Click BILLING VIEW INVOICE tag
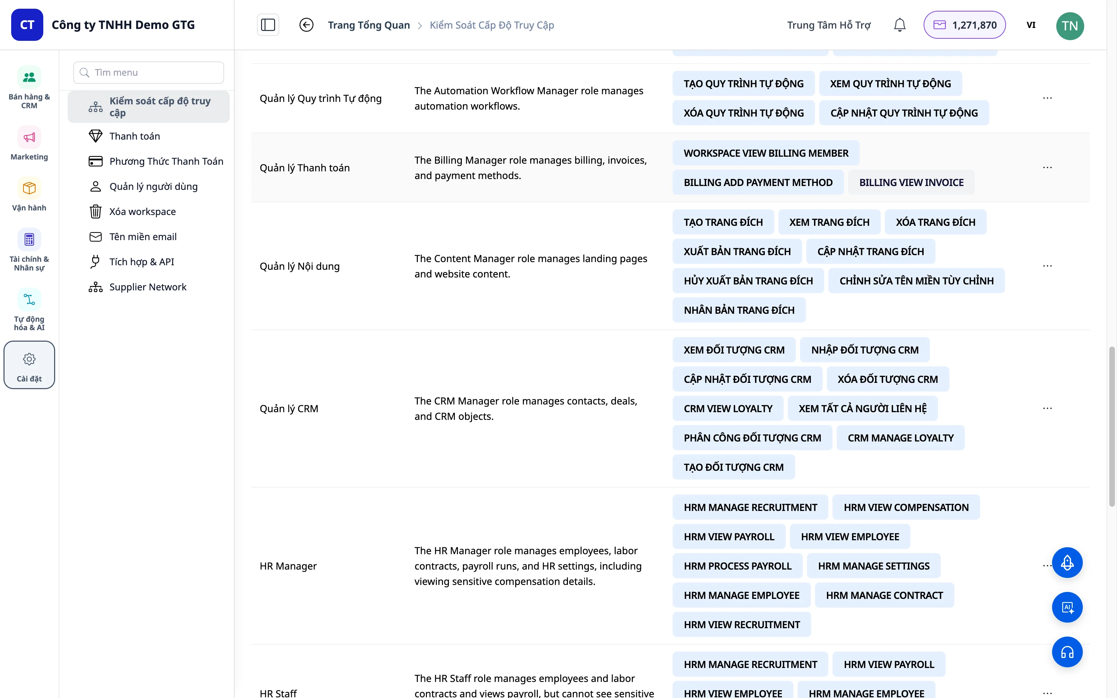 (x=911, y=182)
